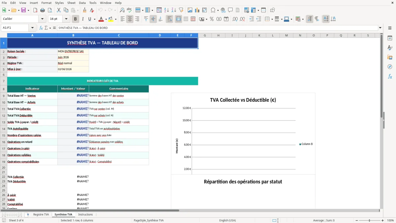The height and width of the screenshot is (223, 396).
Task: Run the spelling check icon
Action: [x=129, y=10]
